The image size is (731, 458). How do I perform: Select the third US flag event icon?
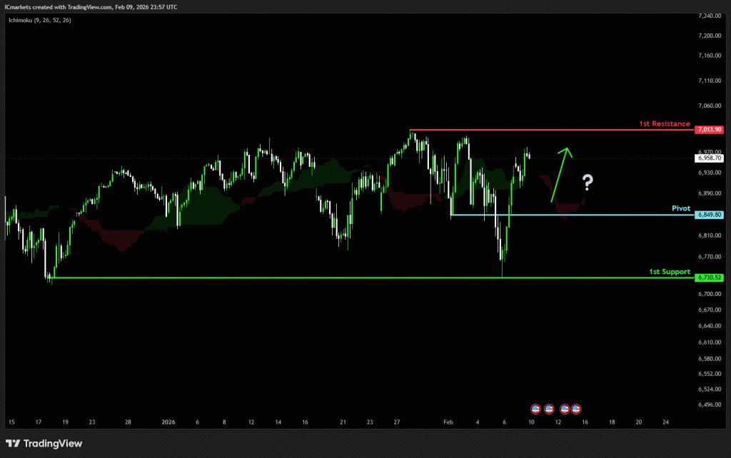tap(565, 409)
